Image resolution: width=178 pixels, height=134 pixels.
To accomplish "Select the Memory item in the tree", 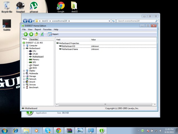I will click(x=36, y=59).
